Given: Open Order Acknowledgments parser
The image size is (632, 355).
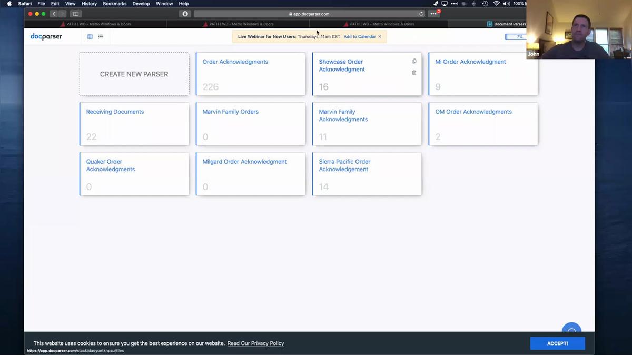Looking at the screenshot, I should click(x=235, y=62).
